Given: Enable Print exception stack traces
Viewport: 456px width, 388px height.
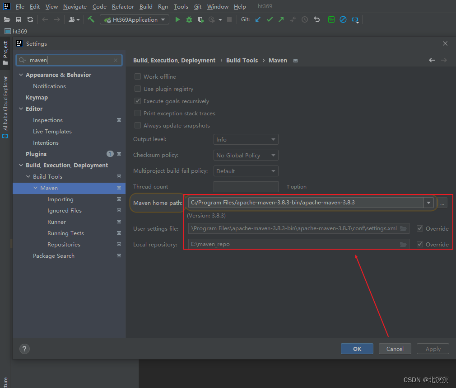Looking at the screenshot, I should click(138, 113).
